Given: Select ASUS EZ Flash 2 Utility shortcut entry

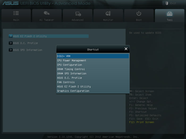Looking at the screenshot, I should (x=93, y=87).
